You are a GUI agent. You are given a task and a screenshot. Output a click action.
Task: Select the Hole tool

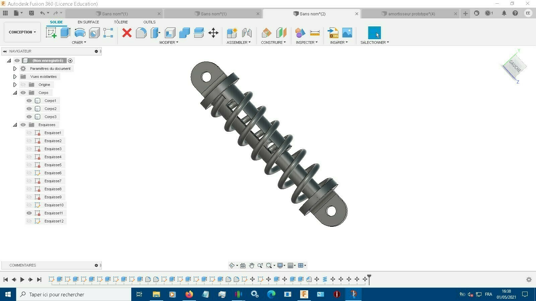(94, 33)
